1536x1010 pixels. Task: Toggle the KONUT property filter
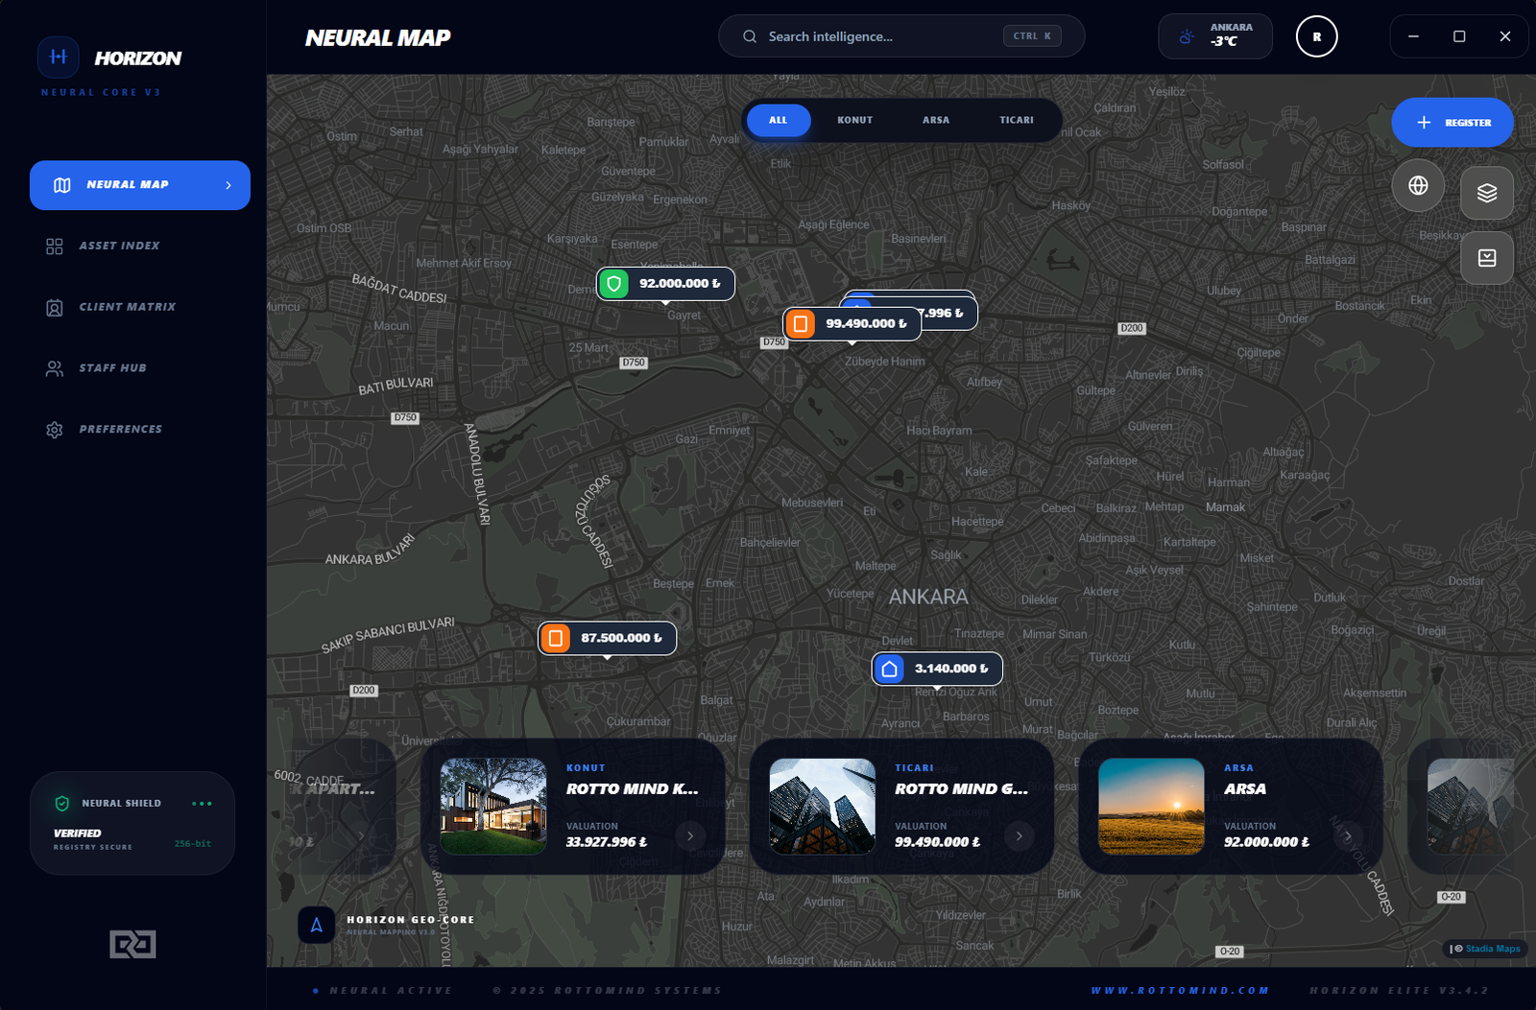tap(854, 120)
